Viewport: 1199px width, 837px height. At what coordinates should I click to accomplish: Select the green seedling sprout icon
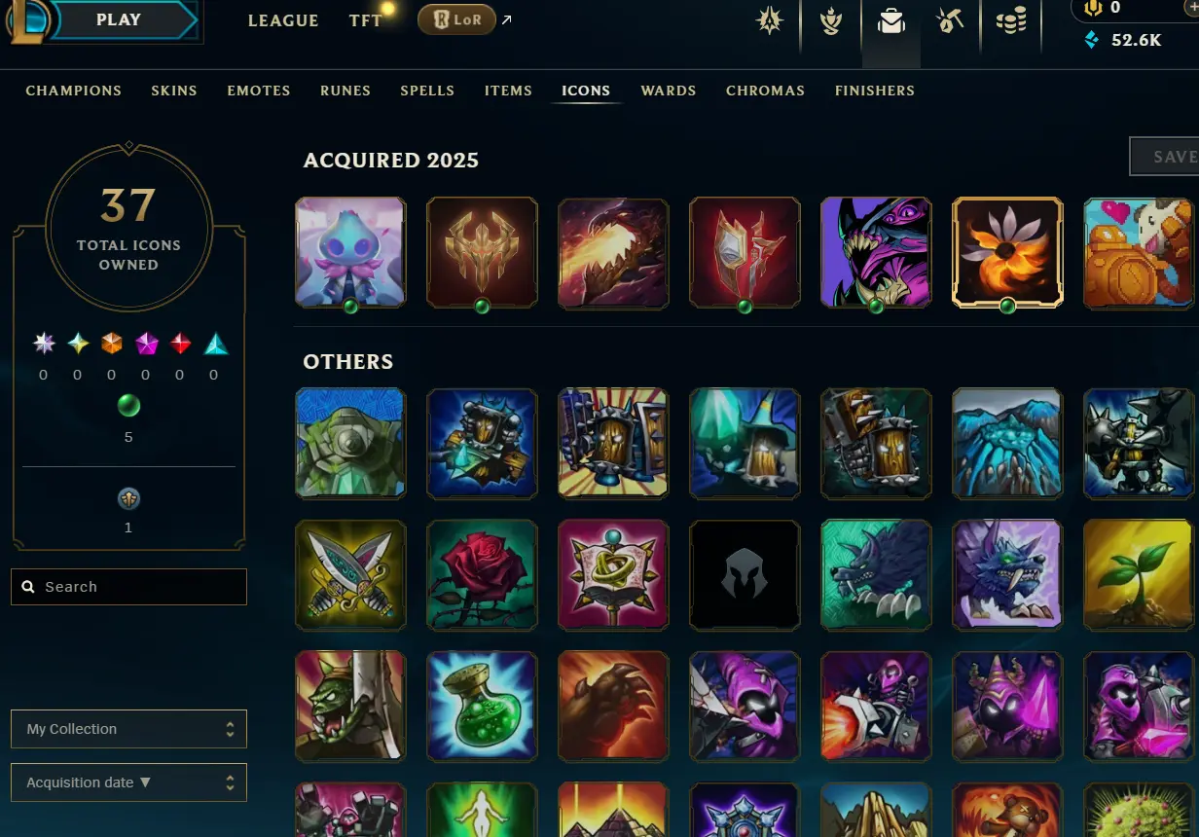[x=1139, y=574]
